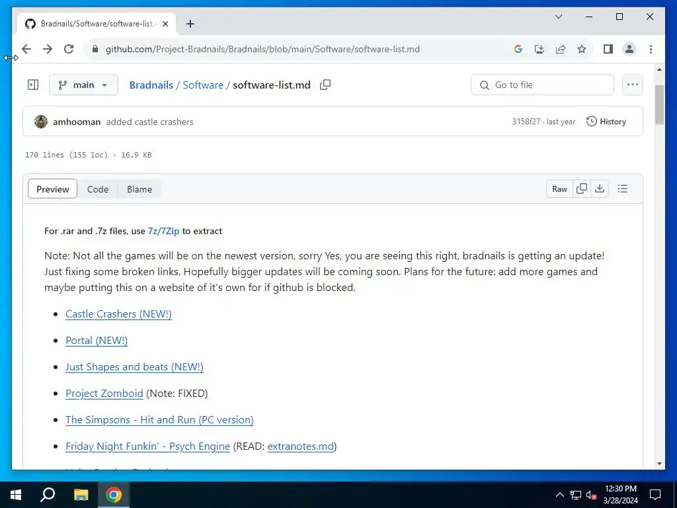Viewport: 677px width, 508px height.
Task: Open Friday Night Funkin' - Psych Engine link
Action: click(147, 446)
